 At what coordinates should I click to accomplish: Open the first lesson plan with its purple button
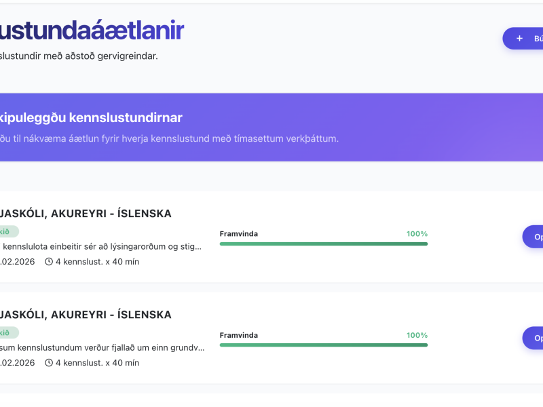533,237
